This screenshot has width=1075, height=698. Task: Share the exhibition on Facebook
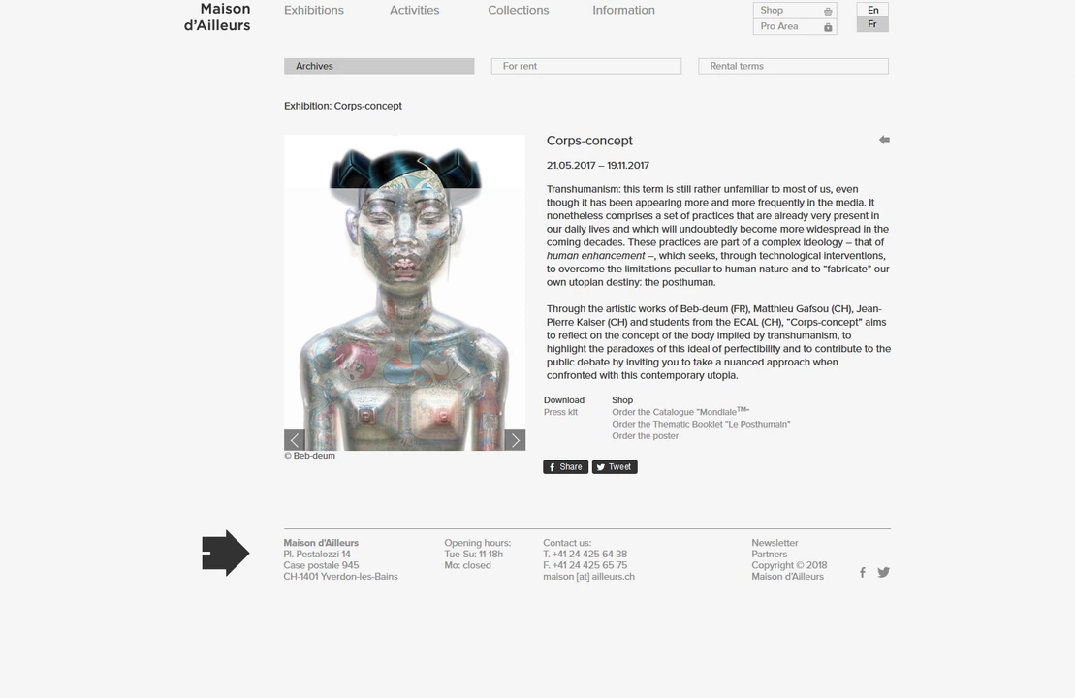coord(566,467)
